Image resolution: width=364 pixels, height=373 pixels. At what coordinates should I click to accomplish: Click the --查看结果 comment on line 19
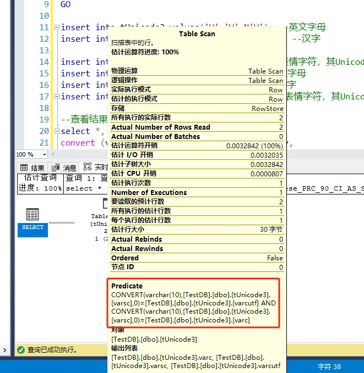point(84,120)
